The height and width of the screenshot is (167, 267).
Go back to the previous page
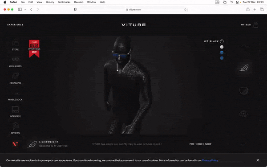(31, 9)
